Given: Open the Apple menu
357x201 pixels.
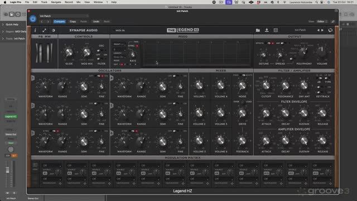Looking at the screenshot, I should coord(5,2).
